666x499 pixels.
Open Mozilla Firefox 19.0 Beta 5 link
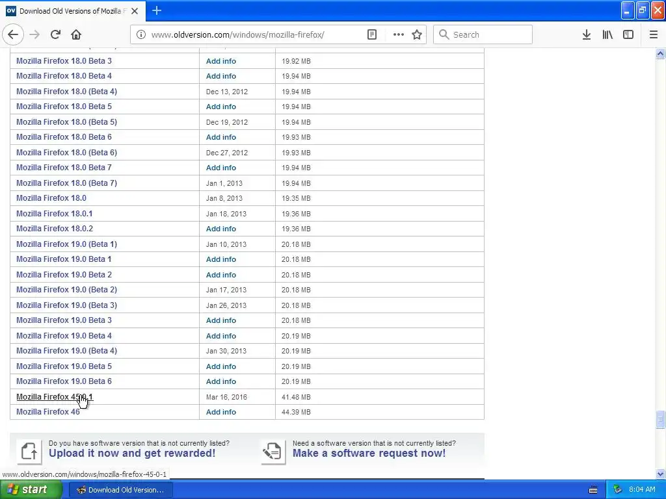pyautogui.click(x=64, y=366)
